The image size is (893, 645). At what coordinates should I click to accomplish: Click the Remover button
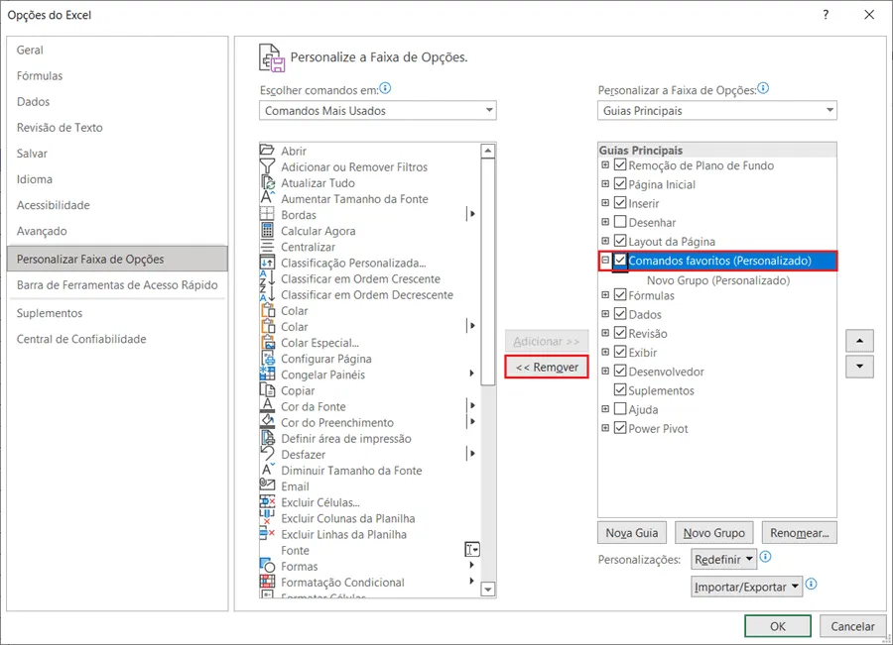click(x=547, y=367)
